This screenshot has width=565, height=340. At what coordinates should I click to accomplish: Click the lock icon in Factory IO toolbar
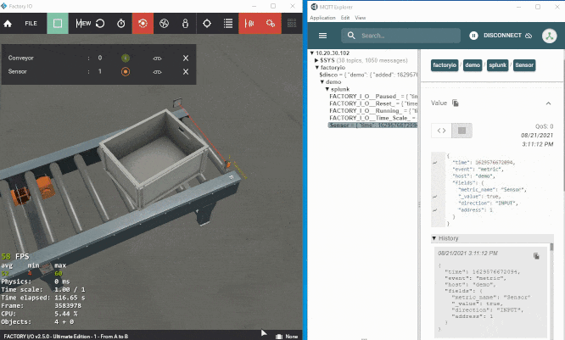[x=185, y=24]
